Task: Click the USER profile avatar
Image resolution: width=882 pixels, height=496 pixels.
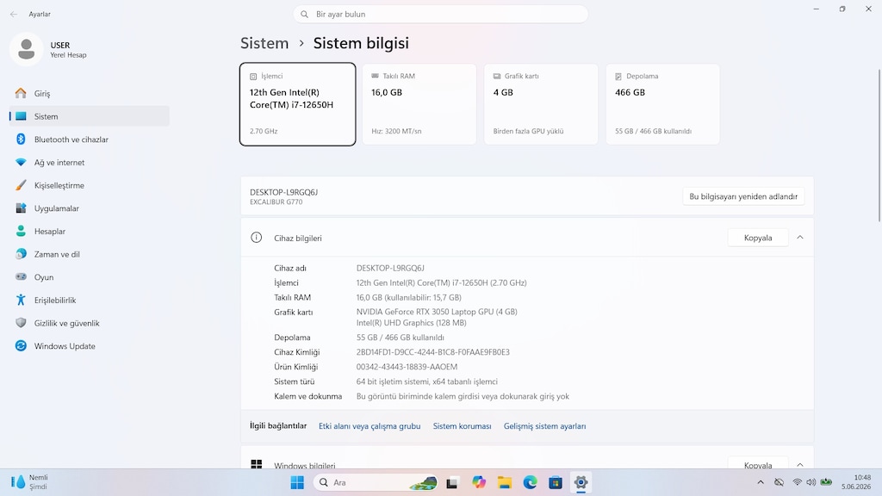Action: [27, 49]
